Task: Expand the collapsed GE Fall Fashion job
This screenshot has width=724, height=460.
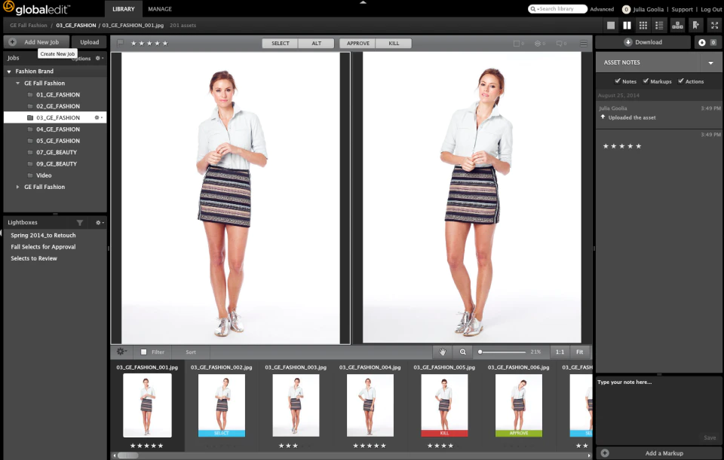Action: 17,187
